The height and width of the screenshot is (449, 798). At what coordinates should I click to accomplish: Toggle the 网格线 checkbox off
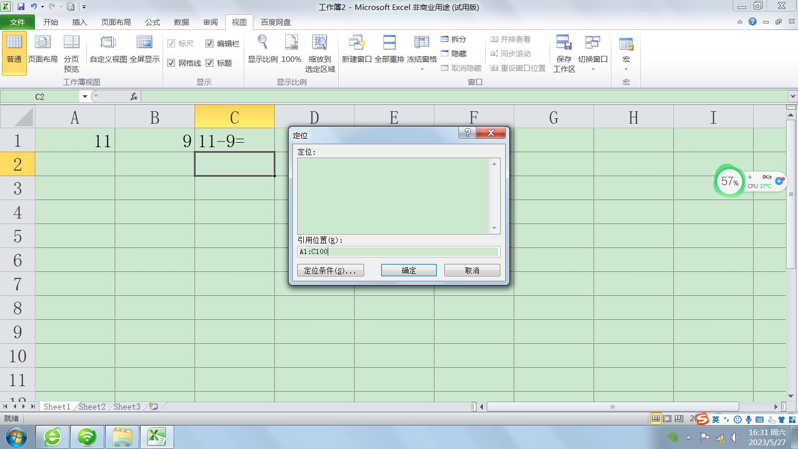170,63
